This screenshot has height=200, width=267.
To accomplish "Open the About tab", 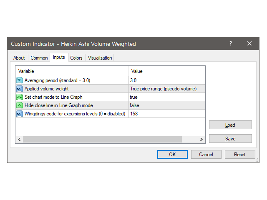I will click(x=19, y=58).
